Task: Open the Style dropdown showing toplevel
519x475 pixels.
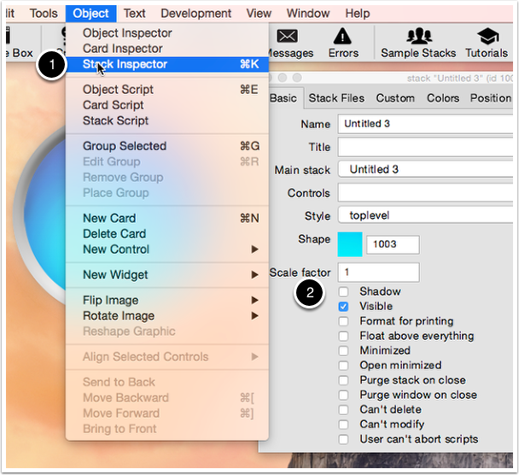Action: (425, 215)
